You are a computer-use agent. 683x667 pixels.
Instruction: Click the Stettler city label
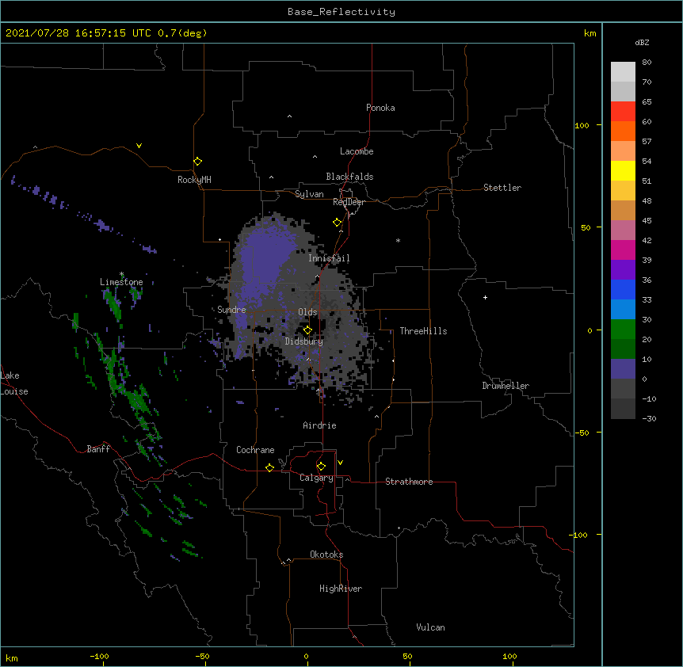click(x=502, y=188)
